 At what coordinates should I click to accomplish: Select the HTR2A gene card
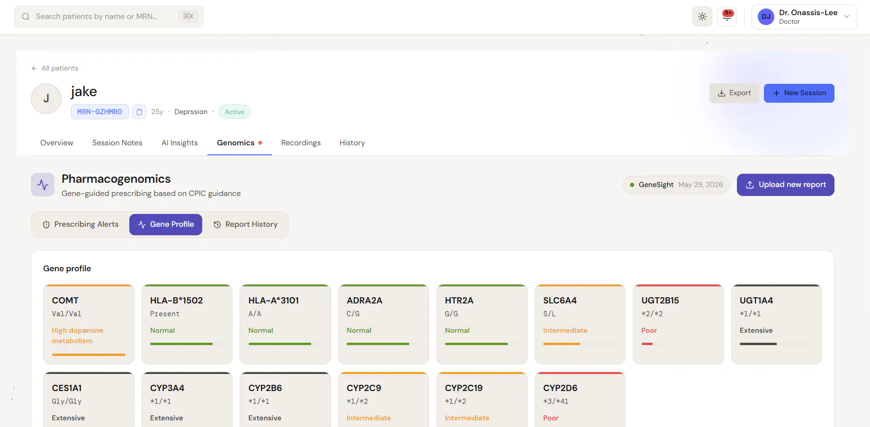pyautogui.click(x=482, y=324)
